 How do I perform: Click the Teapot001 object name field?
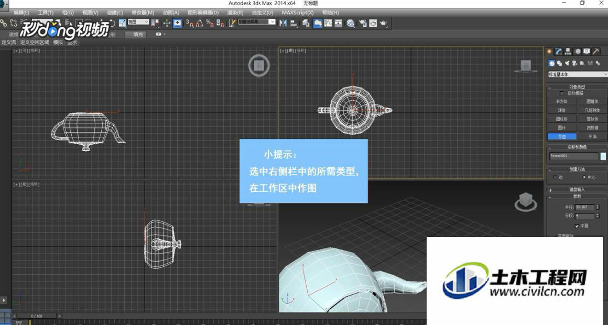574,156
